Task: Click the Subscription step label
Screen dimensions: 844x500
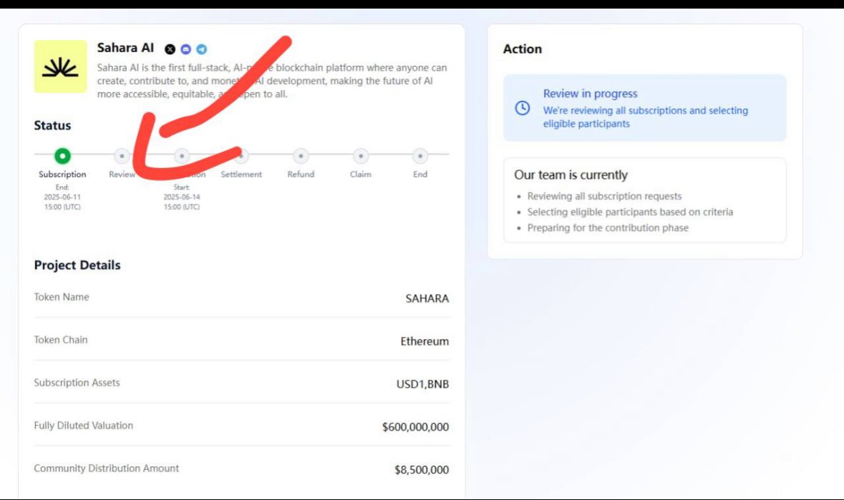Action: point(62,175)
